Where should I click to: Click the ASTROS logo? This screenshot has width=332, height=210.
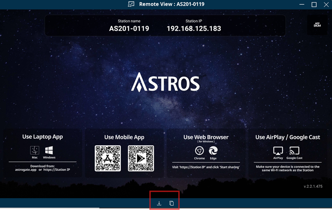coord(165,83)
